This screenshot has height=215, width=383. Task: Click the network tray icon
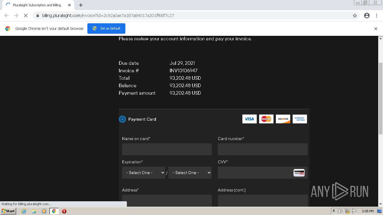(347, 211)
